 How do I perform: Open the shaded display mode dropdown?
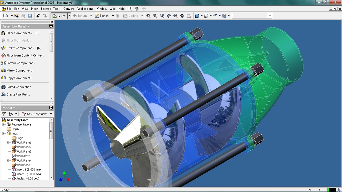click(x=202, y=16)
